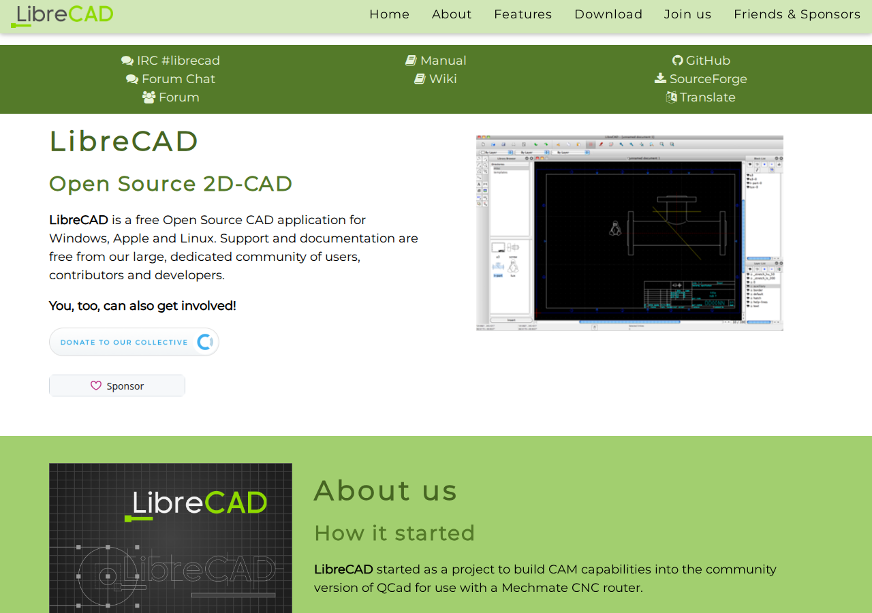Go to the About section
Image resolution: width=872 pixels, height=613 pixels.
point(452,14)
